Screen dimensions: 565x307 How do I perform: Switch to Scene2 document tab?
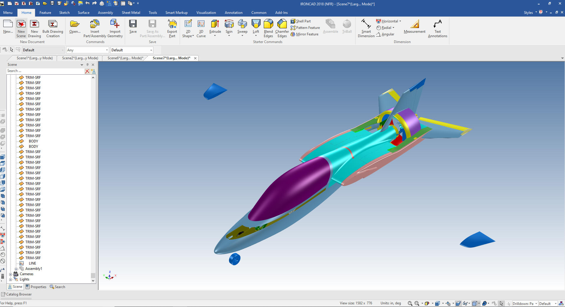click(x=80, y=58)
